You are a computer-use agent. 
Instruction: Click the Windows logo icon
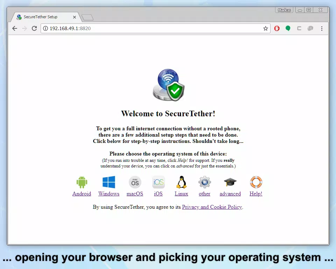[109, 182]
